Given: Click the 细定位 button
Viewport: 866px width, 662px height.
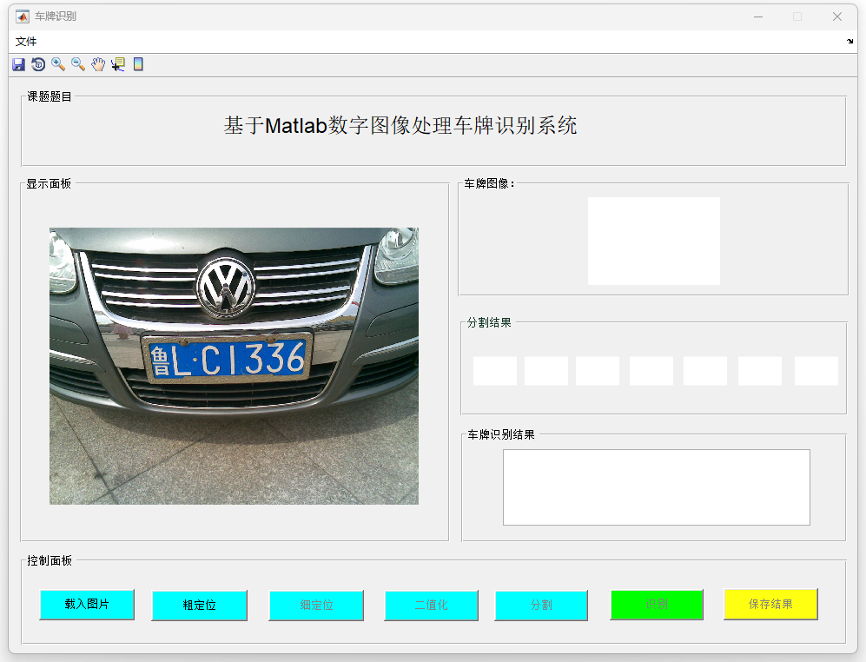Looking at the screenshot, I should tap(316, 605).
